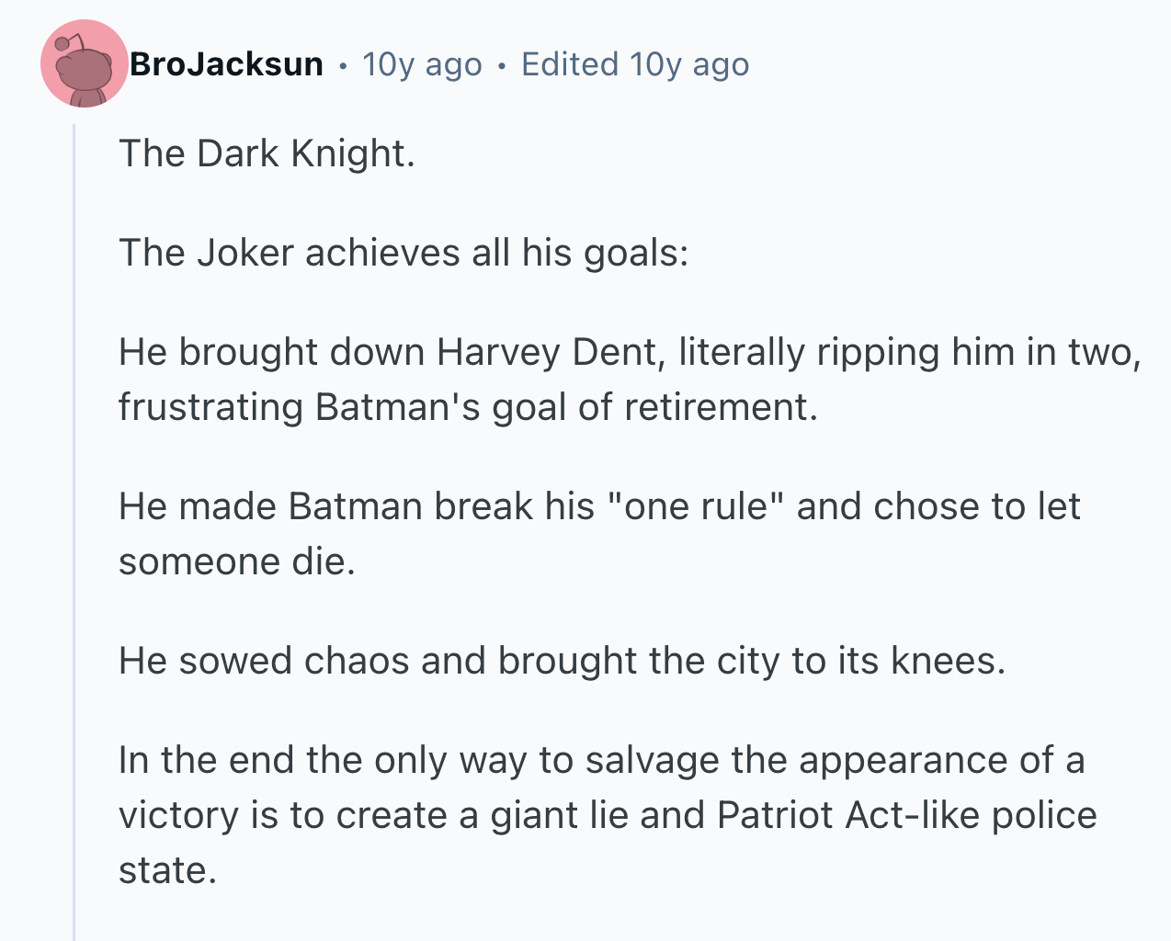This screenshot has height=941, width=1171.
Task: Click the paragraph starting "He made Batman break"
Action: pyautogui.click(x=598, y=534)
